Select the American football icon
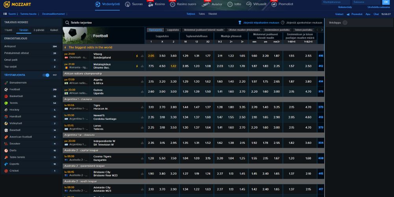 6,137
